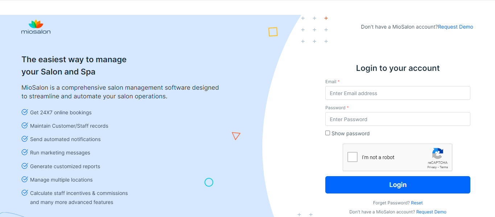Click checkmark icon beside Get 24X7 online bookings
This screenshot has width=495, height=217.
click(25, 112)
